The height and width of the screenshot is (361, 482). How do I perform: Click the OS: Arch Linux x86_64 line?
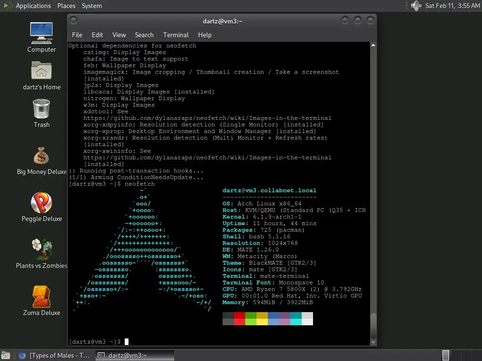(262, 204)
